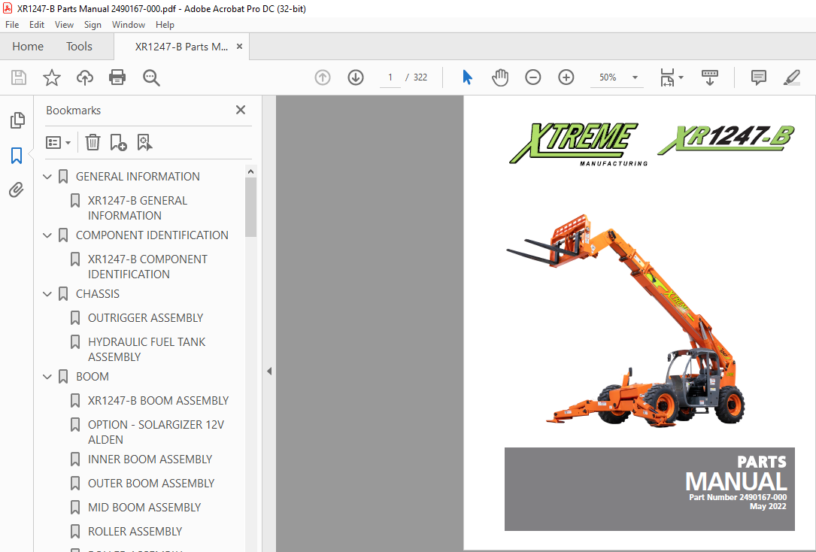The height and width of the screenshot is (552, 816).
Task: Open XR1247-B GENERAL INFORMATION bookmark
Action: pyautogui.click(x=138, y=208)
